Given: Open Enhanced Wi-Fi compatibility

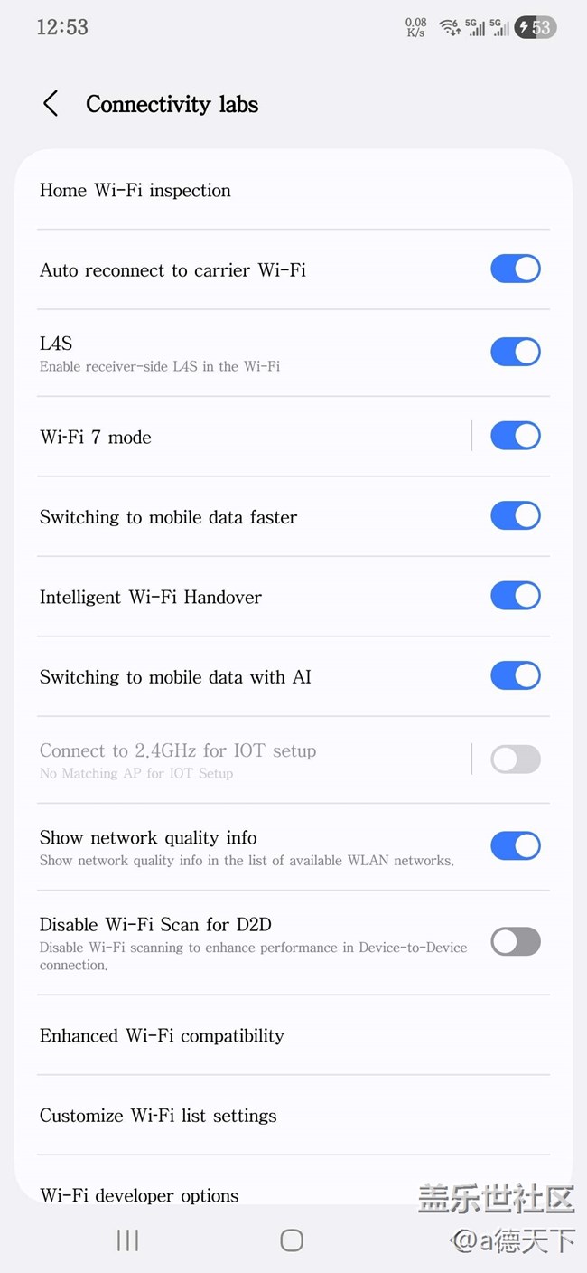Looking at the screenshot, I should tap(163, 1035).
